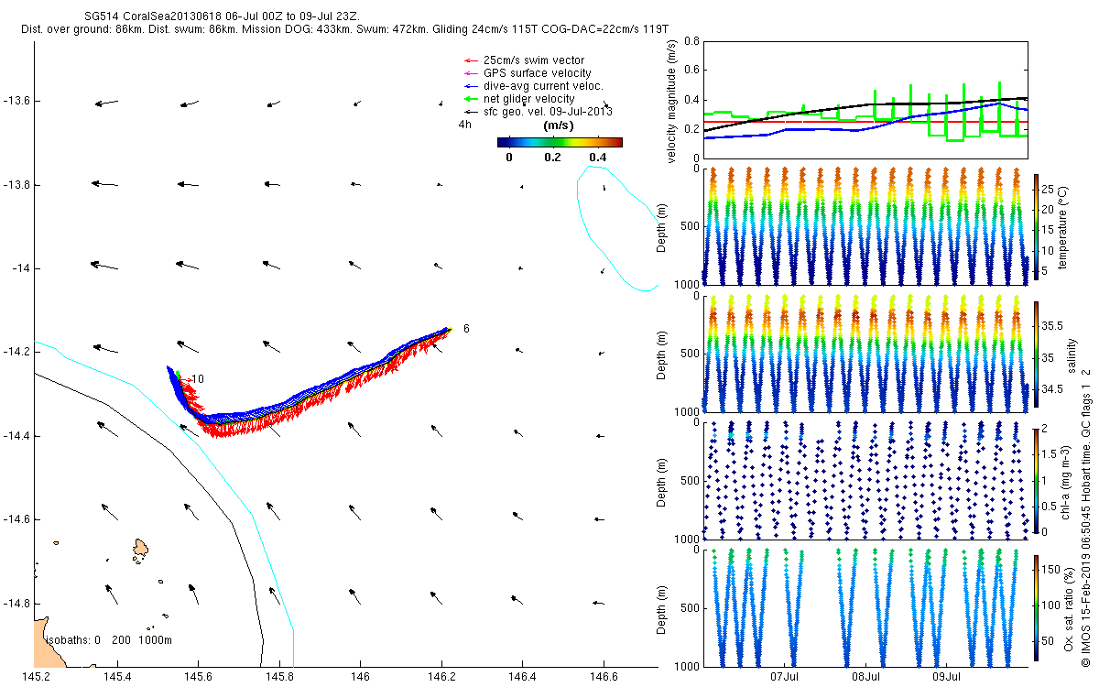Click the salinity colorbar
Image resolution: width=1099 pixels, height=687 pixels.
[x=1036, y=354]
